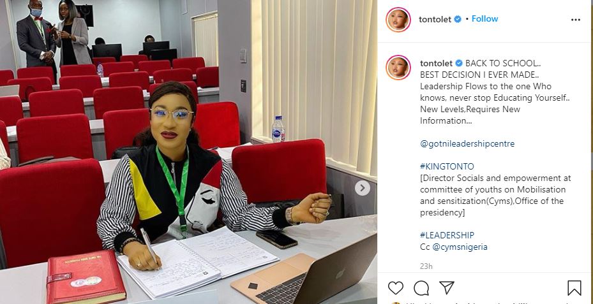Like the post with the heart icon
This screenshot has height=304, width=593.
(x=396, y=288)
